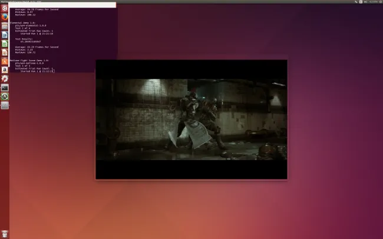Open the session power menu icon
383x239 pixels.
click(381, 2)
